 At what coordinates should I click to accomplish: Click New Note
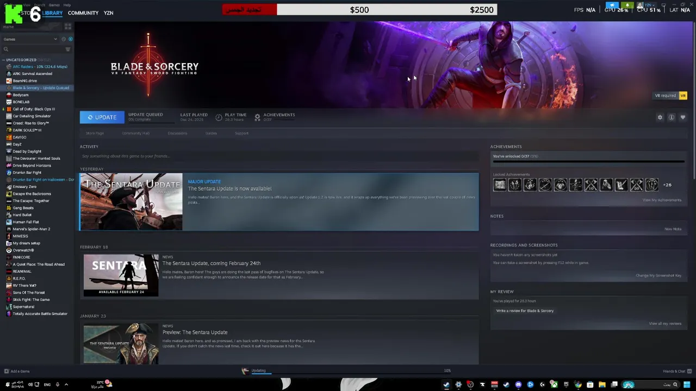point(673,229)
